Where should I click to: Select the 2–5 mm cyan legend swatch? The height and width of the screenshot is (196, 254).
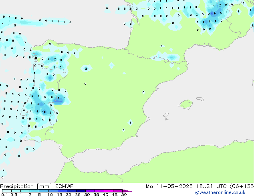35,191
